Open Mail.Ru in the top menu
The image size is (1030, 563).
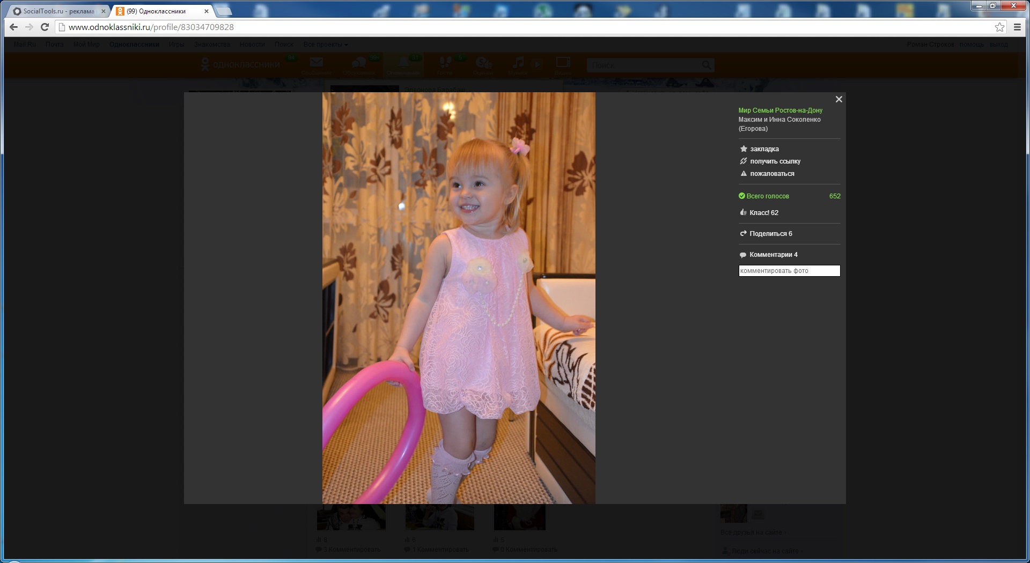[25, 45]
